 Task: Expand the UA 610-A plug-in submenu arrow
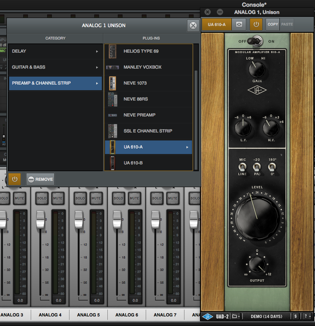[x=187, y=147]
